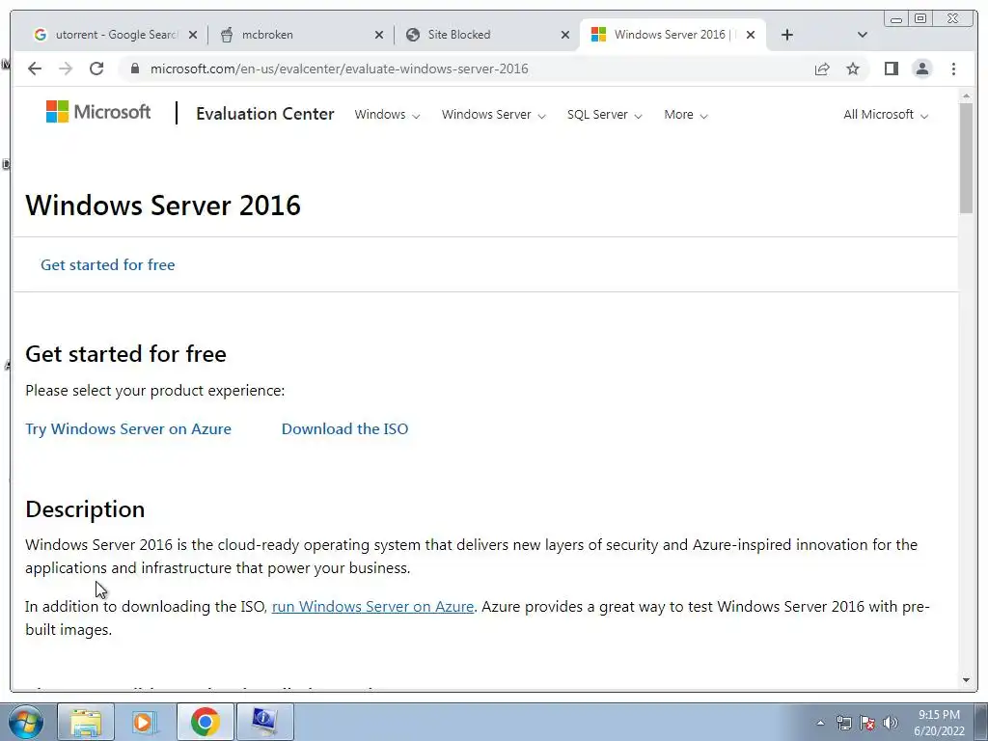
Task: Click the page scrollbar up arrow
Action: 966,96
